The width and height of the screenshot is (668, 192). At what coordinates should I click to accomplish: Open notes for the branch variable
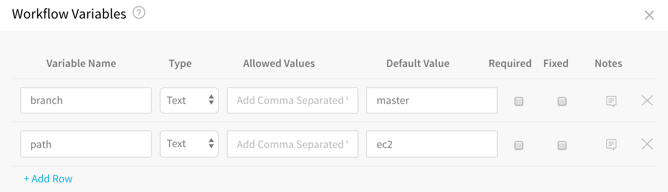click(611, 101)
